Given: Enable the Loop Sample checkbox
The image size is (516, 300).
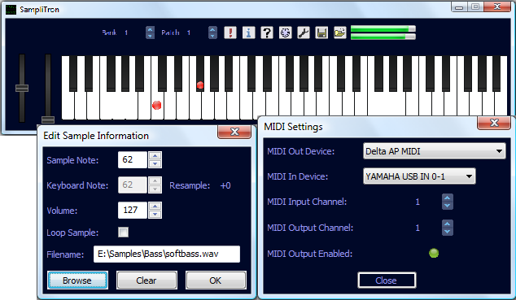Looking at the screenshot, I should (124, 233).
